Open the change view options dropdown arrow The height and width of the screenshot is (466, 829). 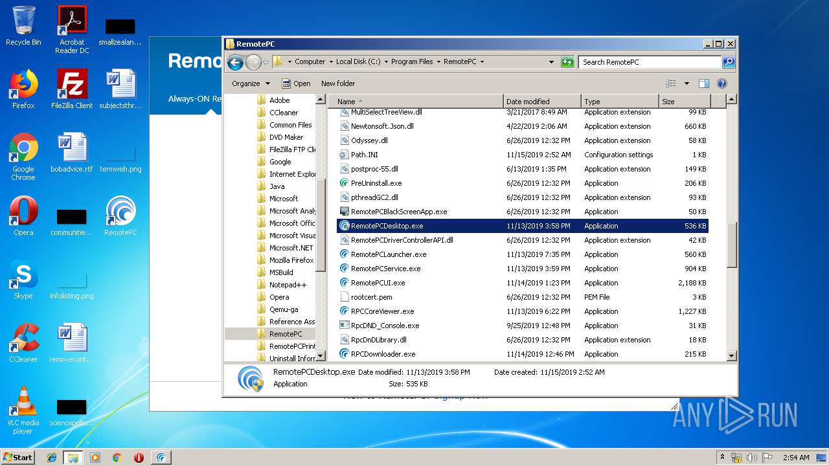coord(687,83)
